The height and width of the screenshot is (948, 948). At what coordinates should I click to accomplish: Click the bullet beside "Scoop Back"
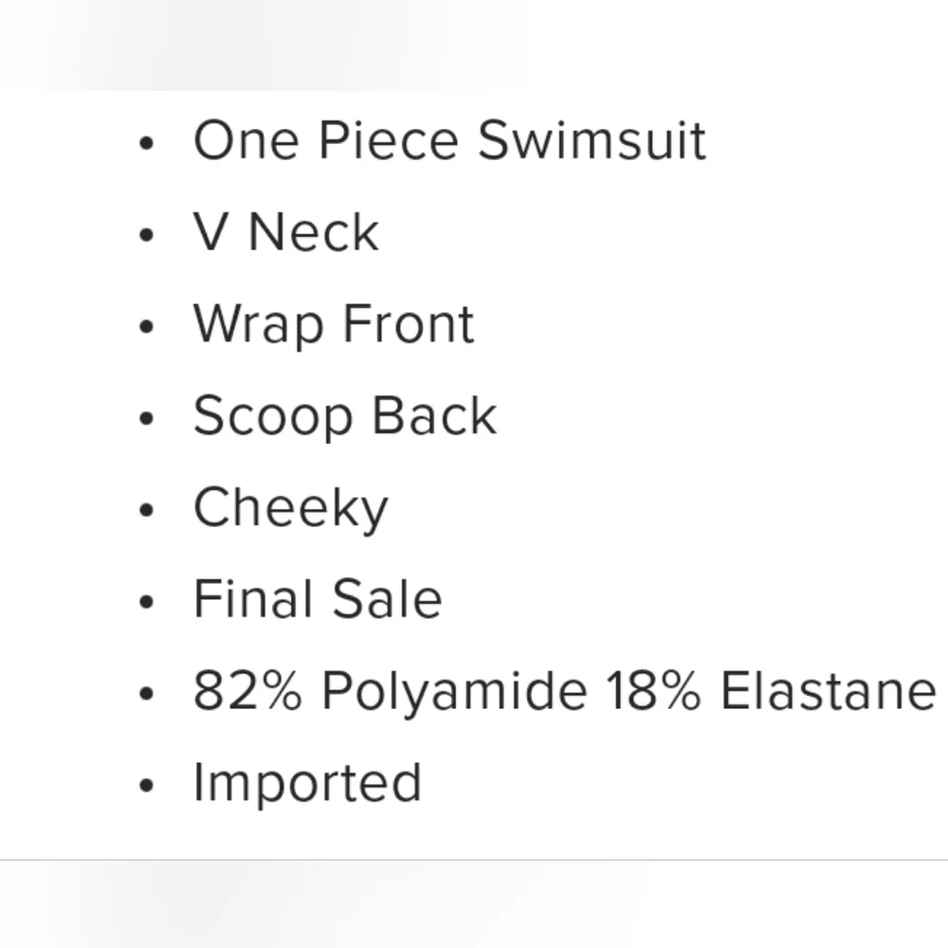tap(145, 419)
